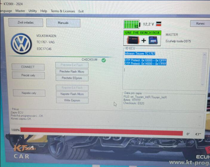Screen dimensions: 210x167
Task: Open the Manuals button
Action: tap(63, 23)
